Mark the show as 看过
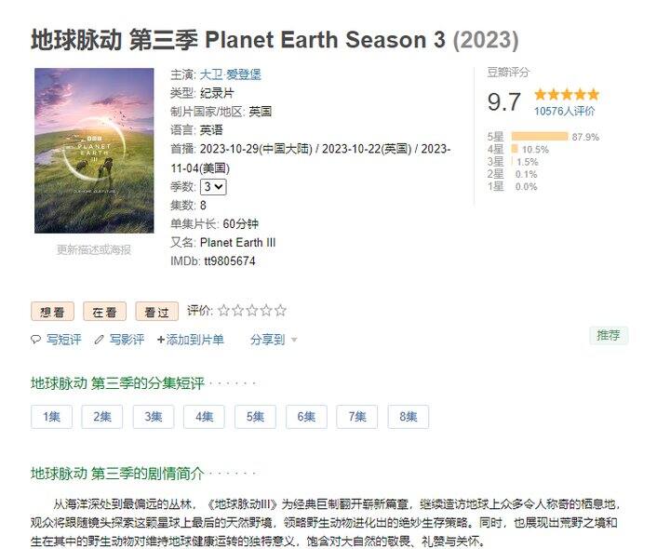The height and width of the screenshot is (549, 670). 157,312
